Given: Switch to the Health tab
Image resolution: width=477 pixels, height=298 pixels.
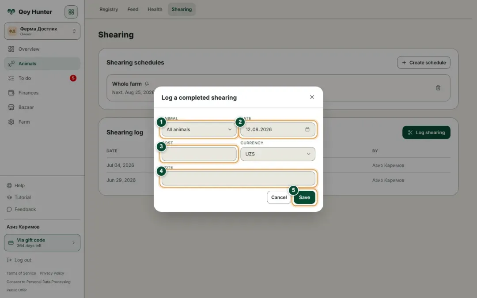Looking at the screenshot, I should click(155, 9).
